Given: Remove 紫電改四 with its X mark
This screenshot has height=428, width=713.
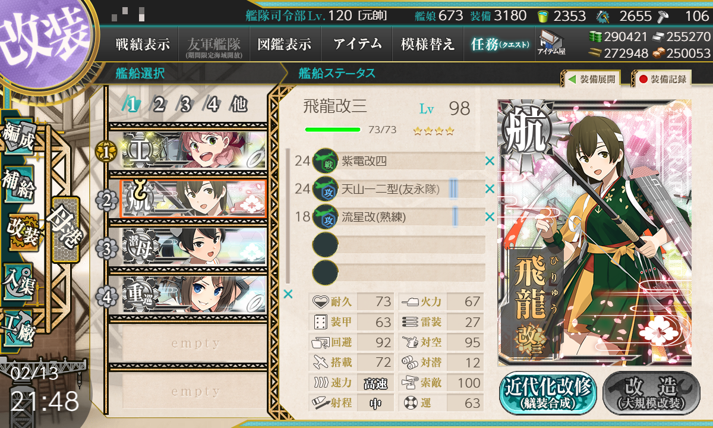Looking at the screenshot, I should [x=490, y=160].
